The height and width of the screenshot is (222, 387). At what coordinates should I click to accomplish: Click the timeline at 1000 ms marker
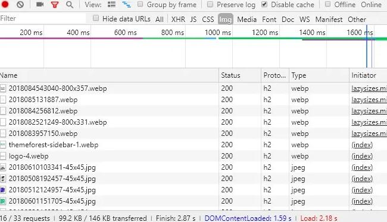[x=218, y=33]
